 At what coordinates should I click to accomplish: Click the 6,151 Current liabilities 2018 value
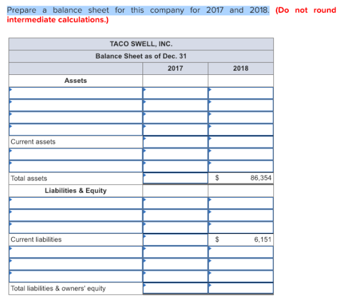(263, 240)
